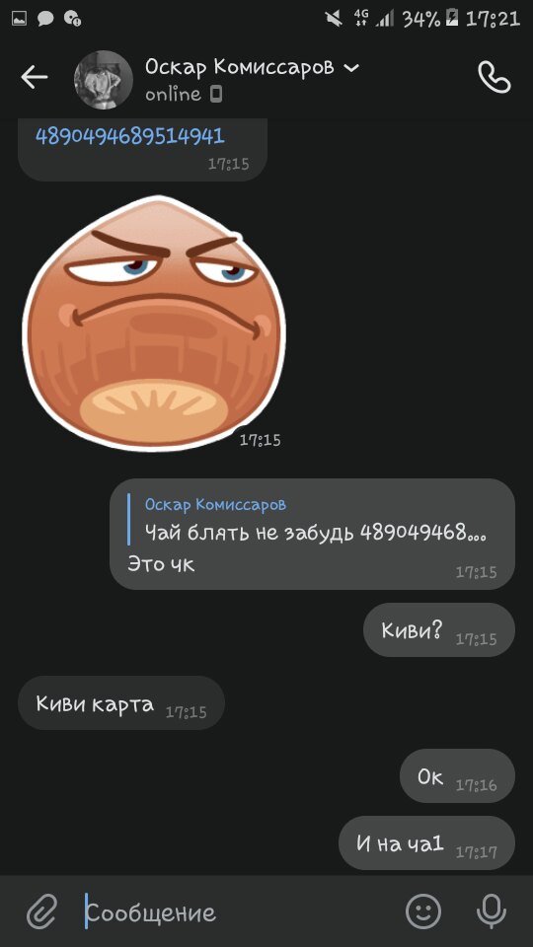Tap the battery status bar icon
Screen dimensions: 533x947
[451, 19]
